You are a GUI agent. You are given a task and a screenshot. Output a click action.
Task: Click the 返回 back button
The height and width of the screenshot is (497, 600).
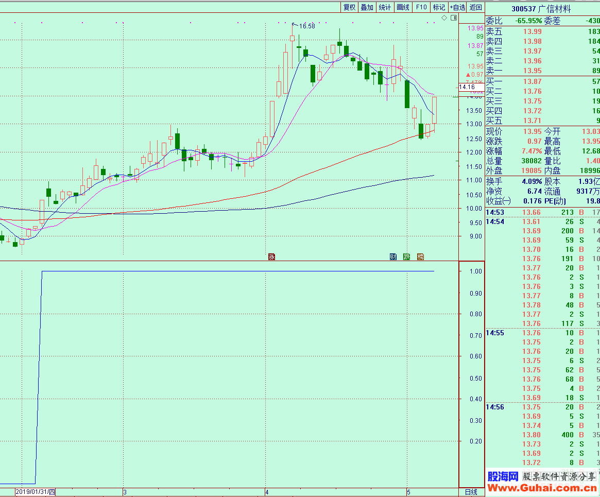tap(476, 7)
